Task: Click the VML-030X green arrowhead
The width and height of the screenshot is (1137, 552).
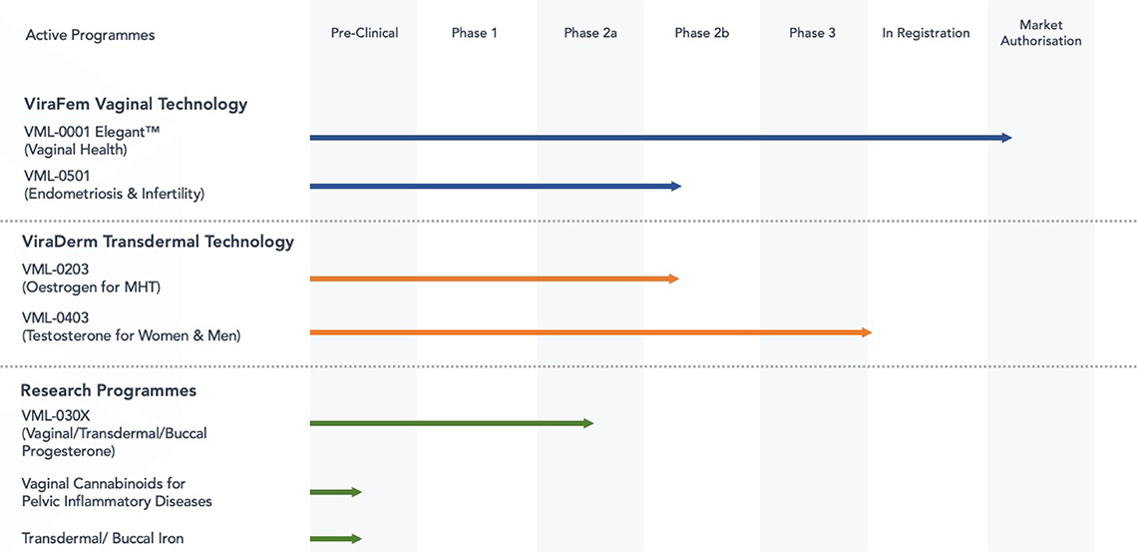Action: coord(586,424)
